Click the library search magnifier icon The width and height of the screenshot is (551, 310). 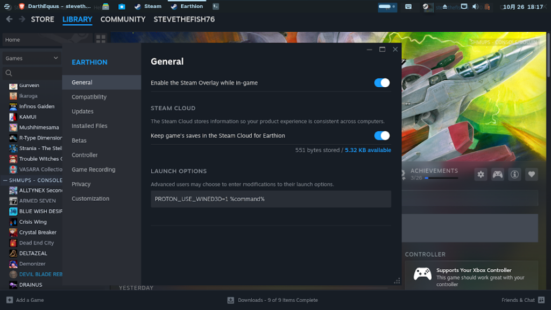9,73
